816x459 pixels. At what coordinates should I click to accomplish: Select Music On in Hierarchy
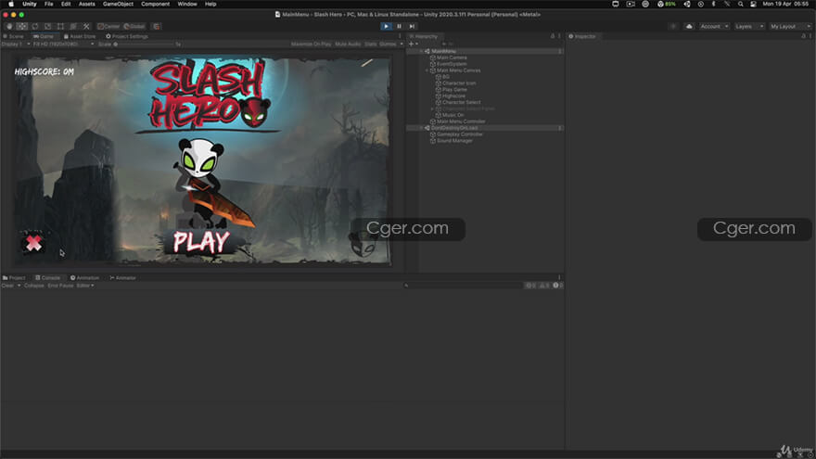pyautogui.click(x=450, y=115)
